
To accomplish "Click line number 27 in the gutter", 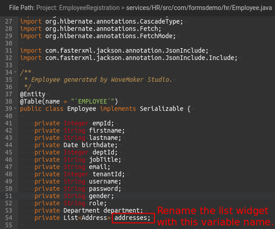I will tap(8, 21).
